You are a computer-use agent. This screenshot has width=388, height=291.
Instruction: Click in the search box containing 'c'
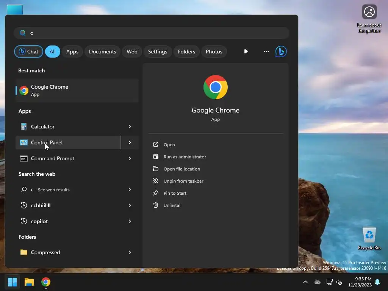pyautogui.click(x=152, y=33)
